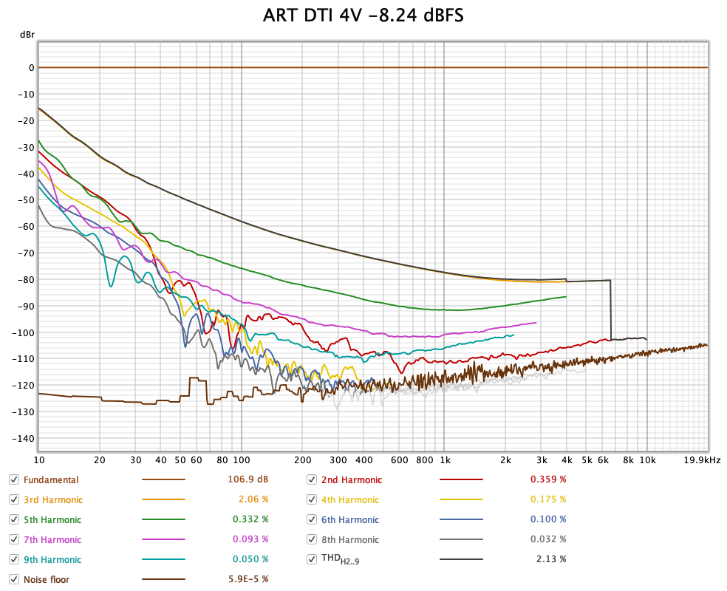Click the 3rd Harmonic orange line sample
The height and width of the screenshot is (591, 727).
click(164, 499)
